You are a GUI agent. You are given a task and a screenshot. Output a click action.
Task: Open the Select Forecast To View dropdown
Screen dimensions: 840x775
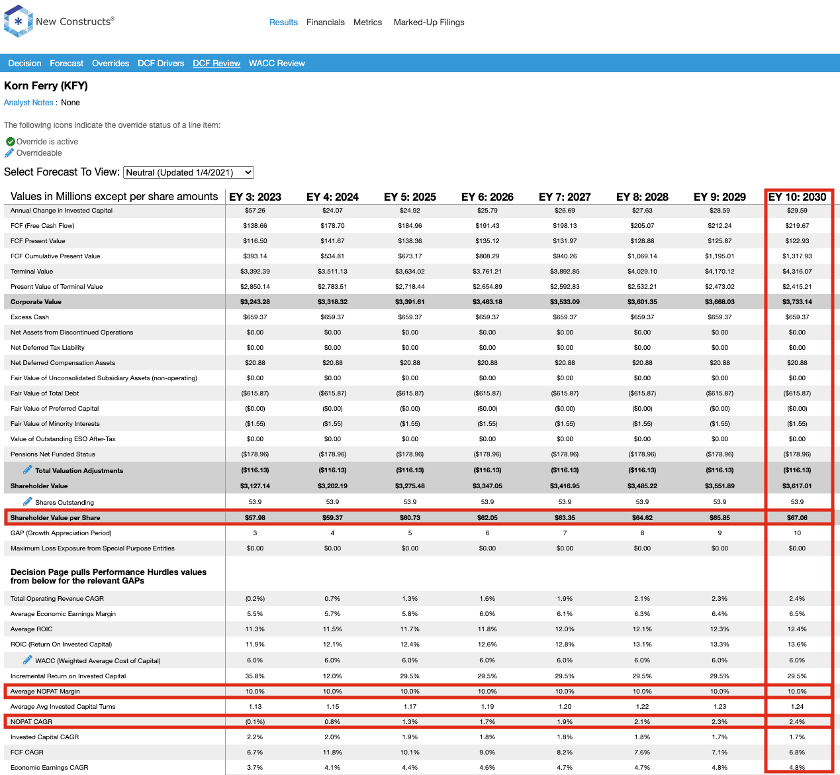click(189, 172)
